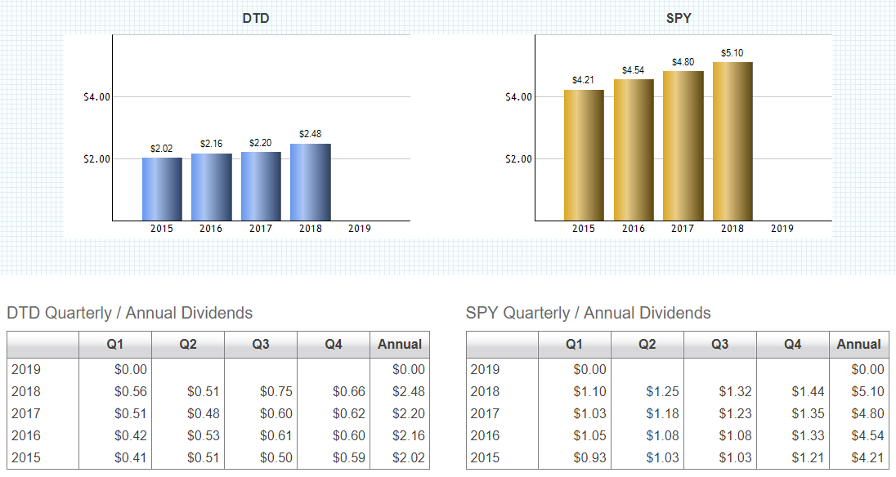This screenshot has height=477, width=896.
Task: Click the DTD Quarterly / Annual Dividends heading
Action: coord(129,313)
